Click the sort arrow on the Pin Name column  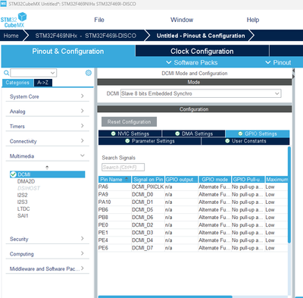[x=127, y=179]
